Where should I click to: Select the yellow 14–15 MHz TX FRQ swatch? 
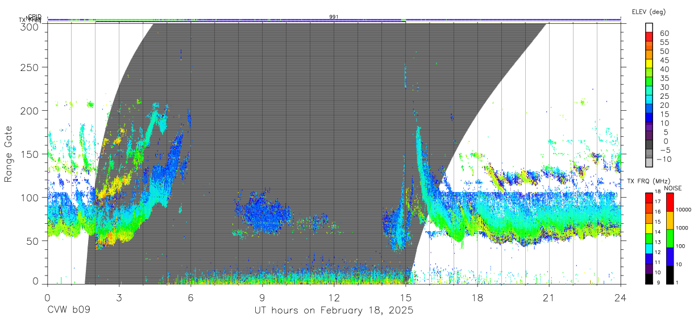(x=649, y=228)
